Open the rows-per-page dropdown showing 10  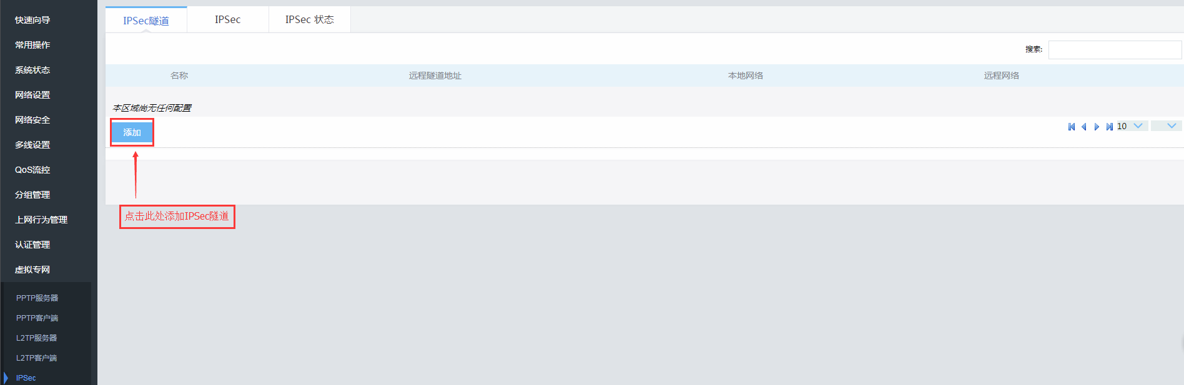pos(1131,126)
